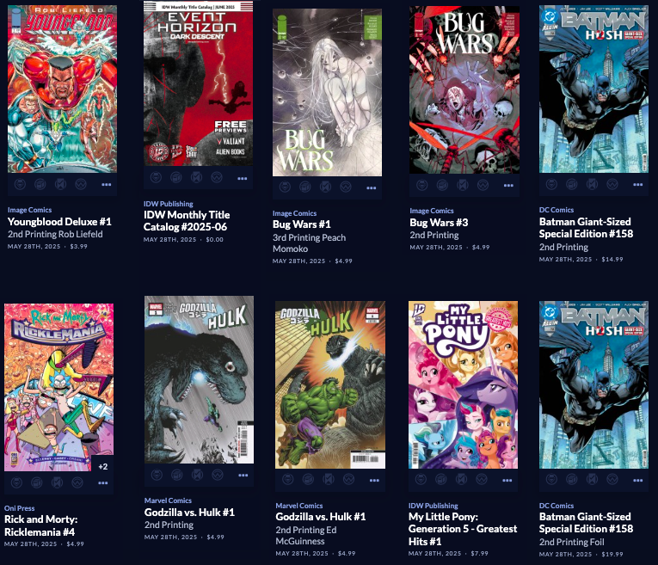Add Batman Hush 2nd Printing to pull list

pos(551,184)
